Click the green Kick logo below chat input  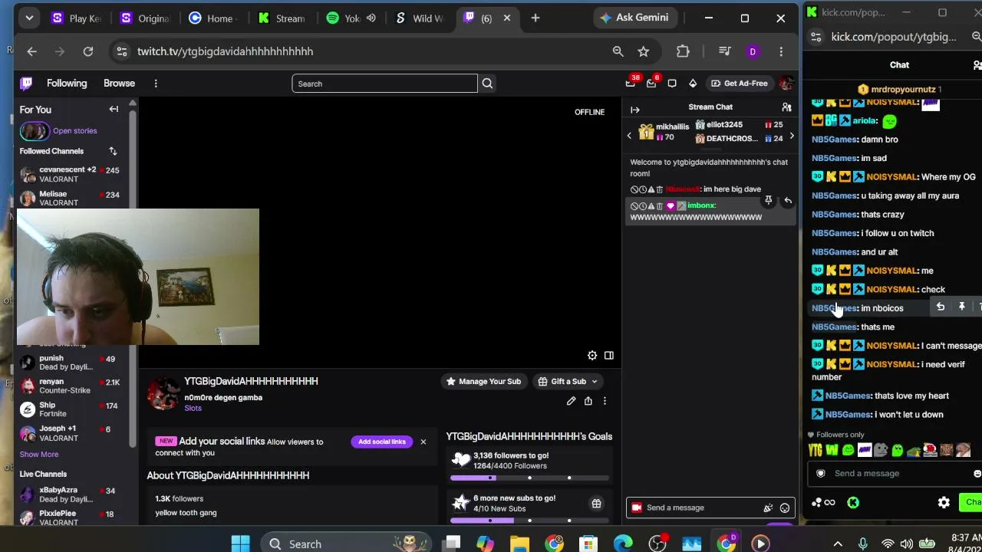(853, 503)
